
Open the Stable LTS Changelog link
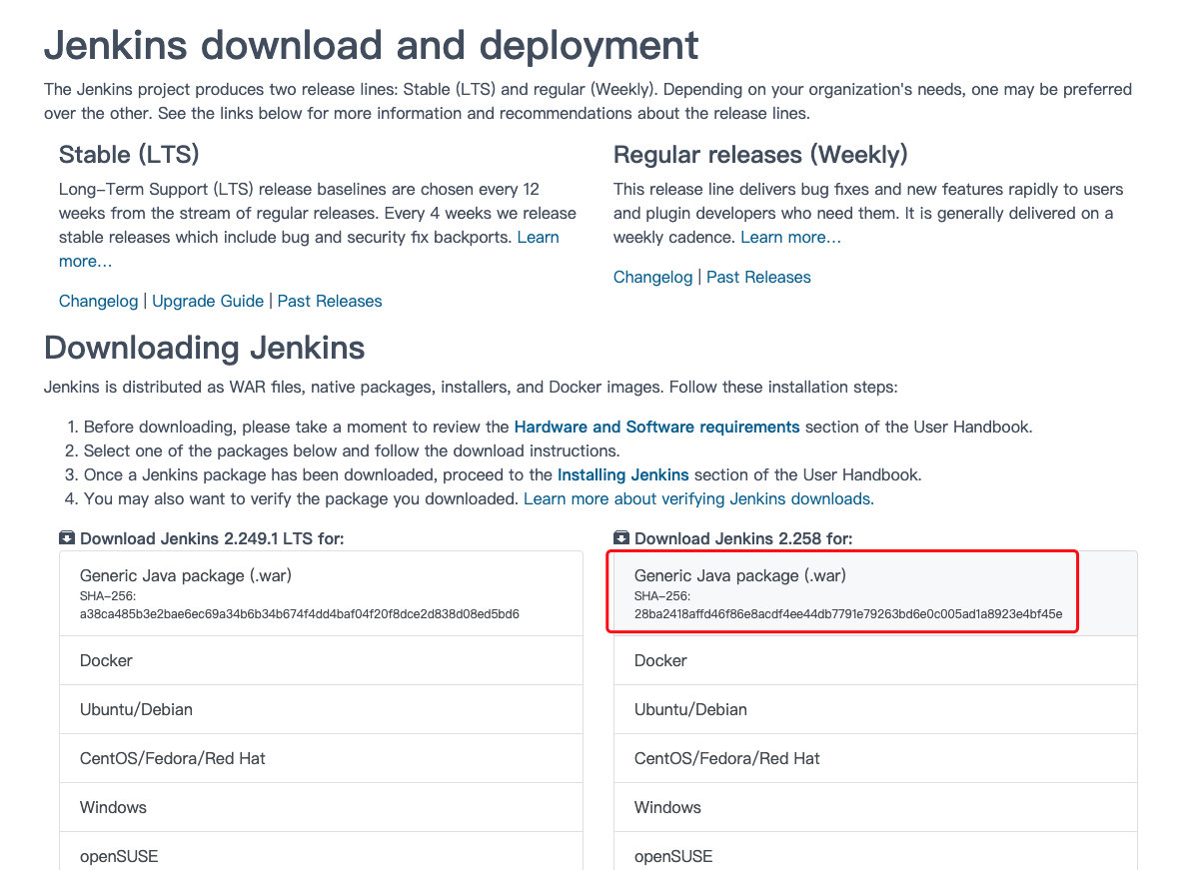tap(98, 301)
